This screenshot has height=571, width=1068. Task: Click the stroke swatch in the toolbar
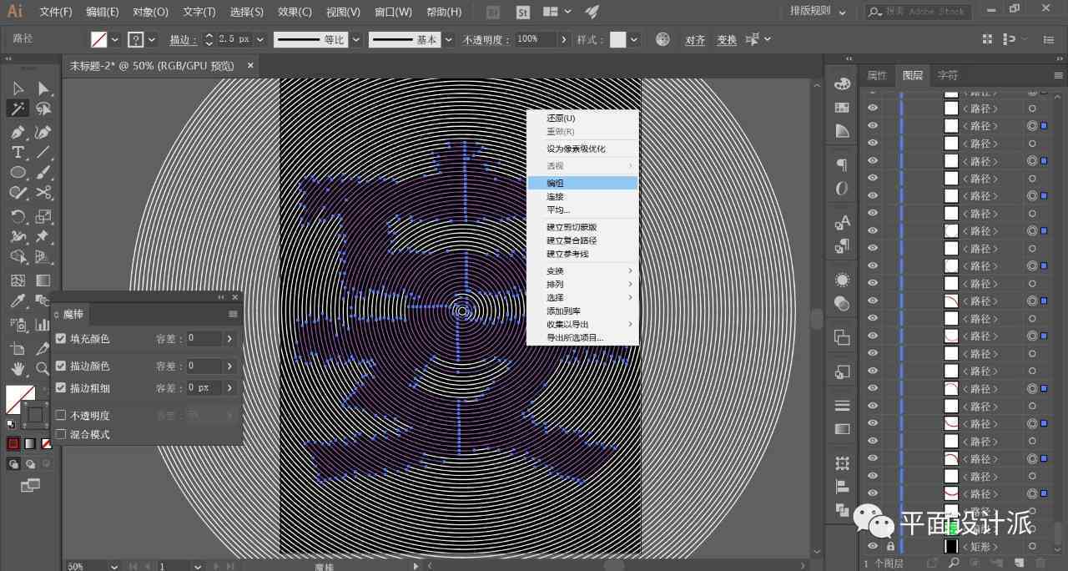[x=34, y=413]
